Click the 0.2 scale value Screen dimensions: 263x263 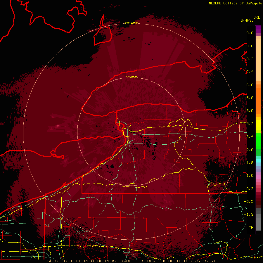click(x=250, y=189)
